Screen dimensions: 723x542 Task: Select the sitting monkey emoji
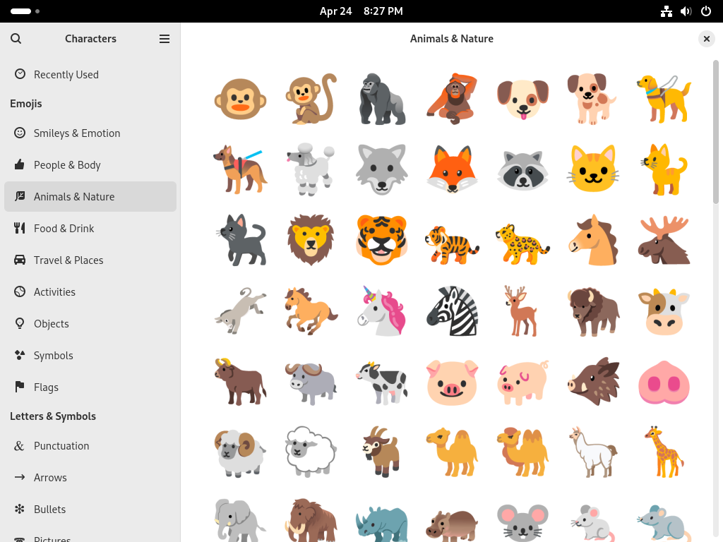[x=311, y=99]
